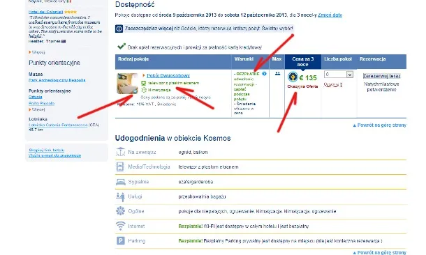Click the green Bezpłatnie! in the Internet row

[x=191, y=226]
